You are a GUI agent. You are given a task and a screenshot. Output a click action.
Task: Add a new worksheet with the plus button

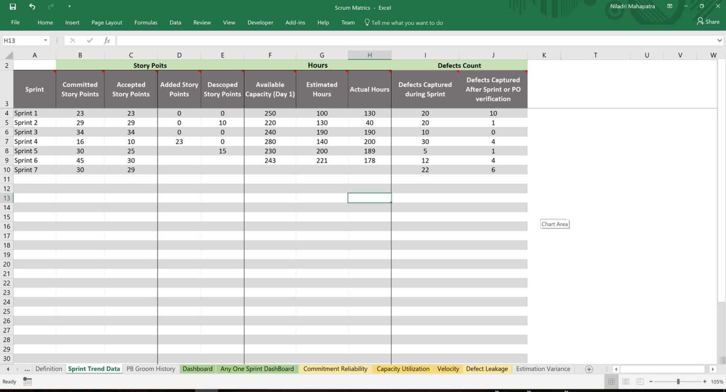(589, 369)
